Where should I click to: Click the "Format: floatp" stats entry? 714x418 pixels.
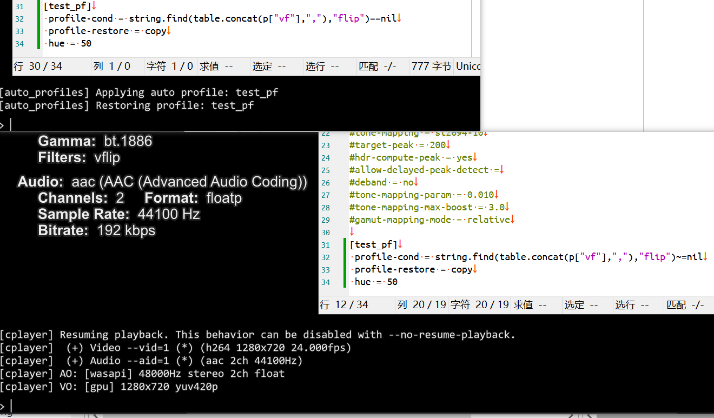194,198
